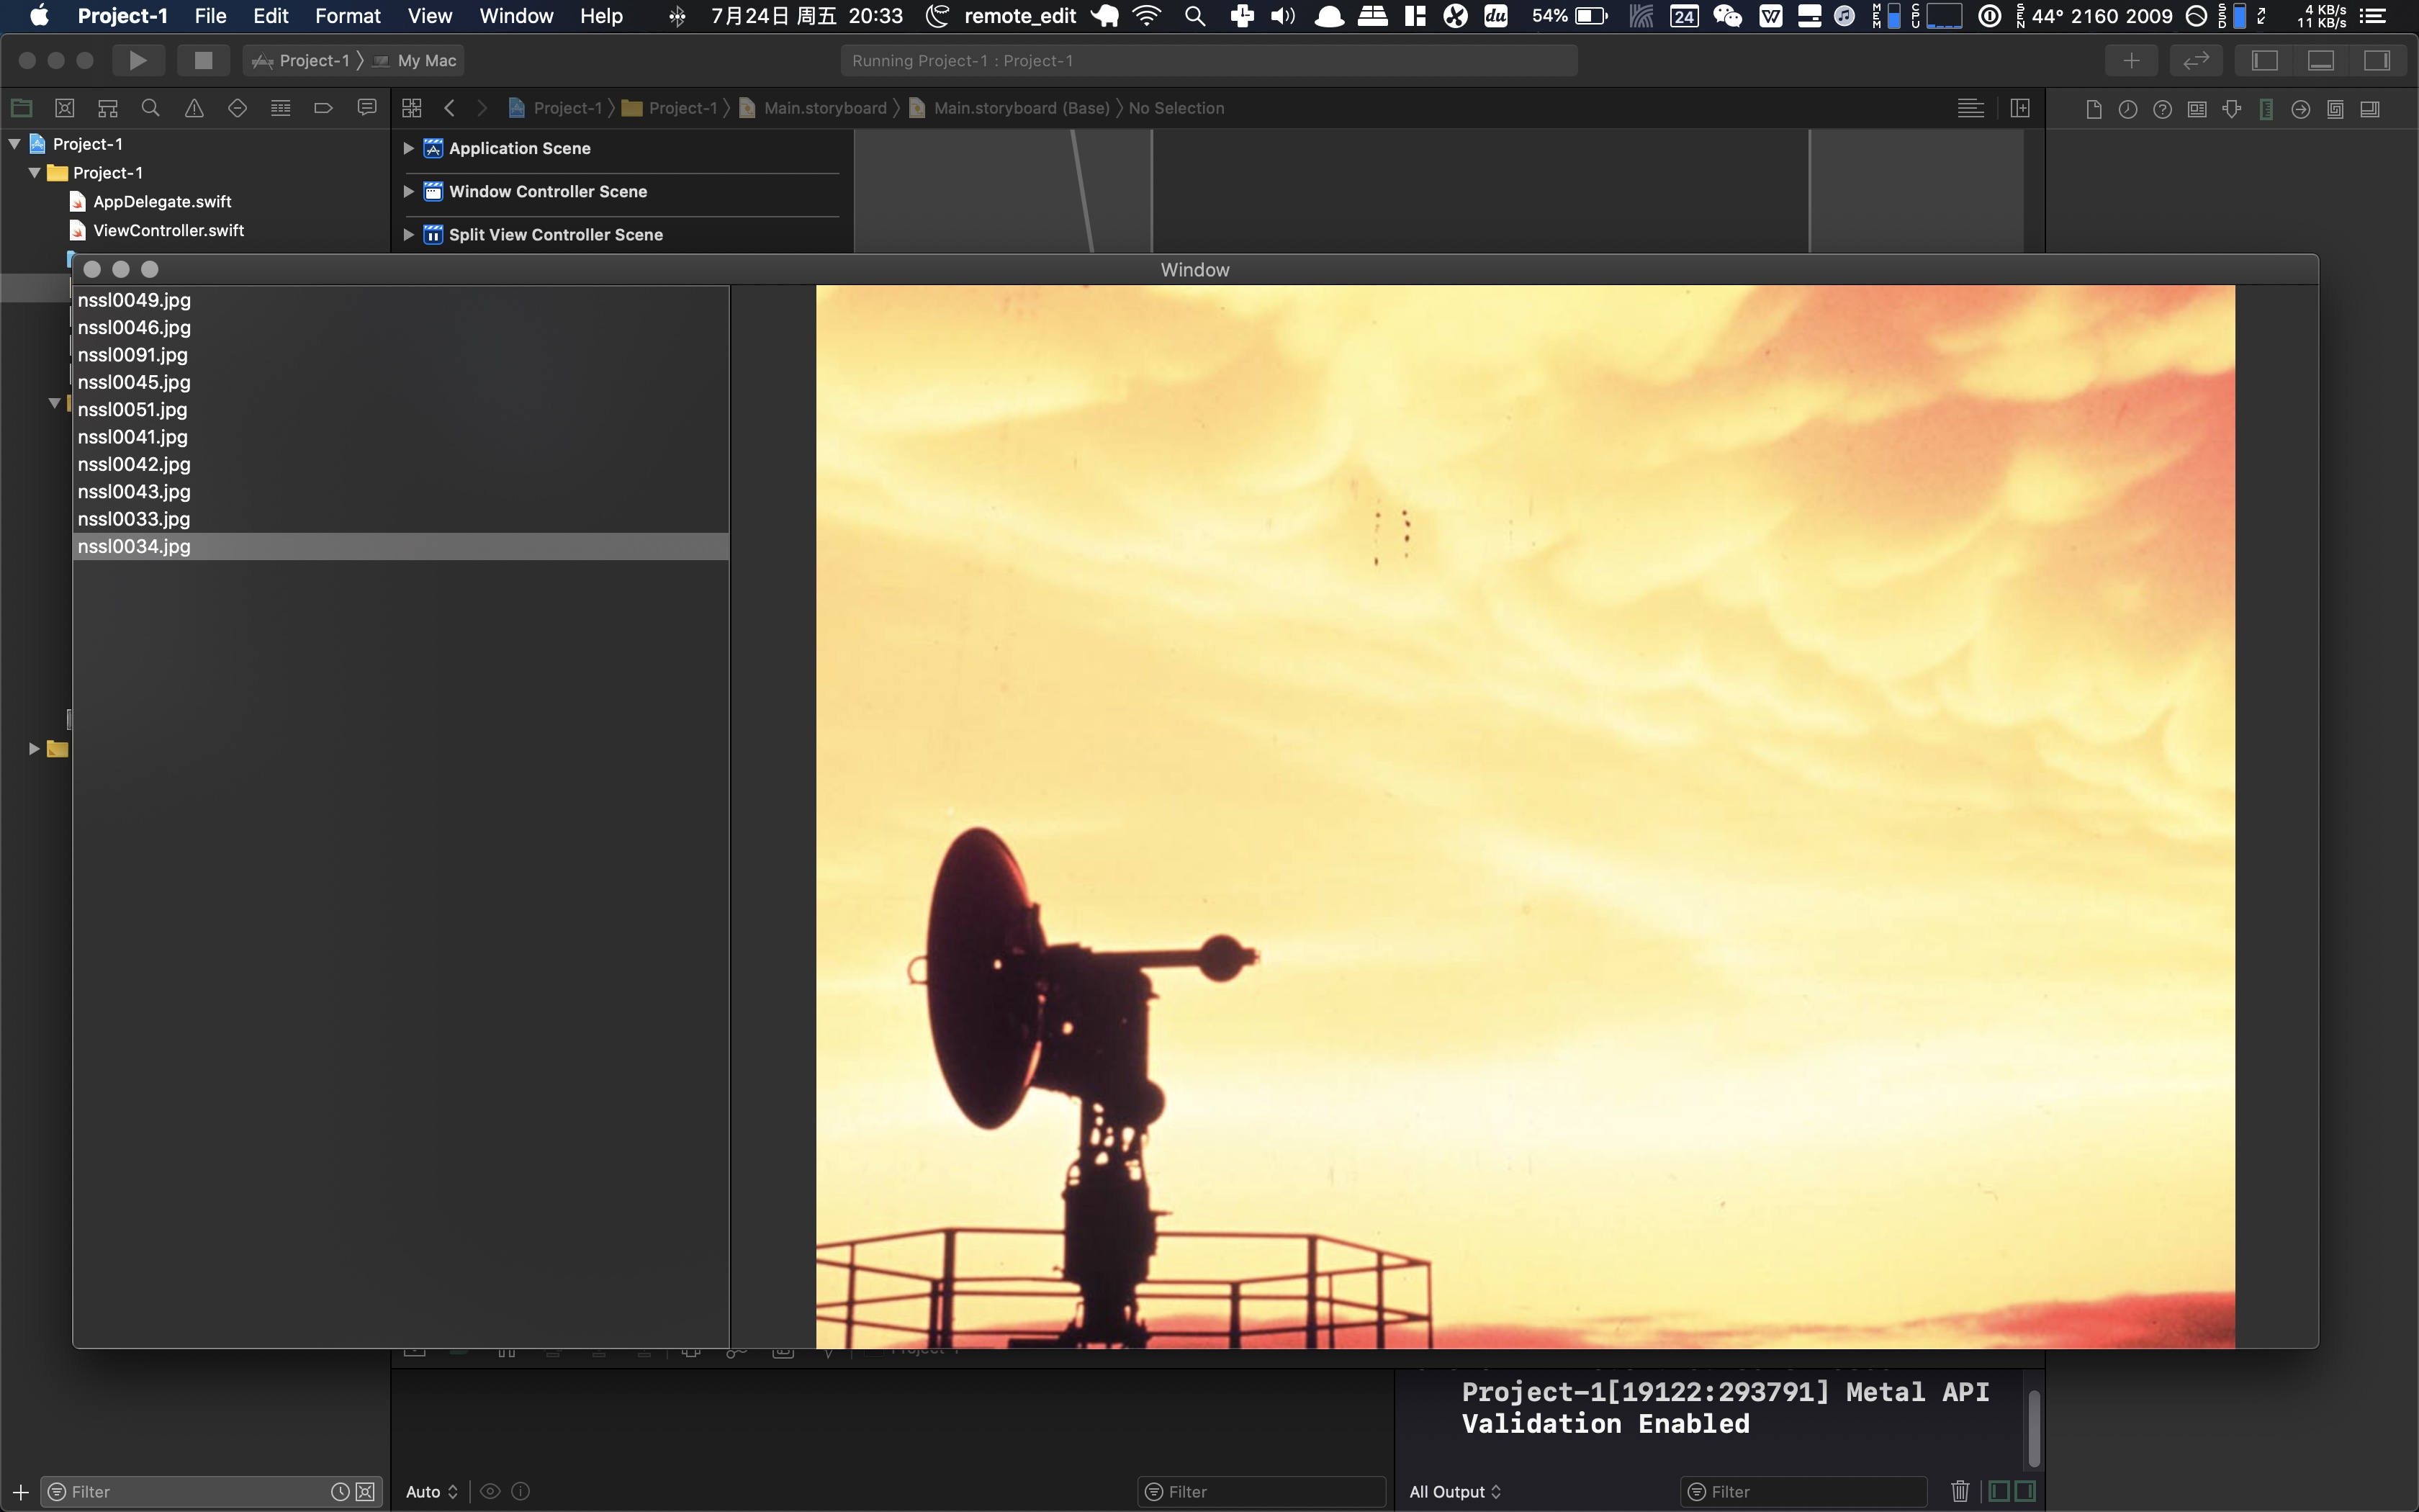
Task: Select nssl0045.jpg in the image list
Action: coord(134,382)
